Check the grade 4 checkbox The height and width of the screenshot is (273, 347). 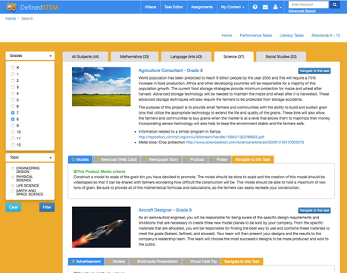13,93
